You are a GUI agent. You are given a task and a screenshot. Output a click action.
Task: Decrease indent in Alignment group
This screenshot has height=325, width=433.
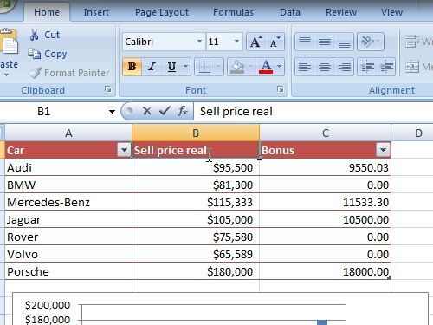(x=367, y=67)
